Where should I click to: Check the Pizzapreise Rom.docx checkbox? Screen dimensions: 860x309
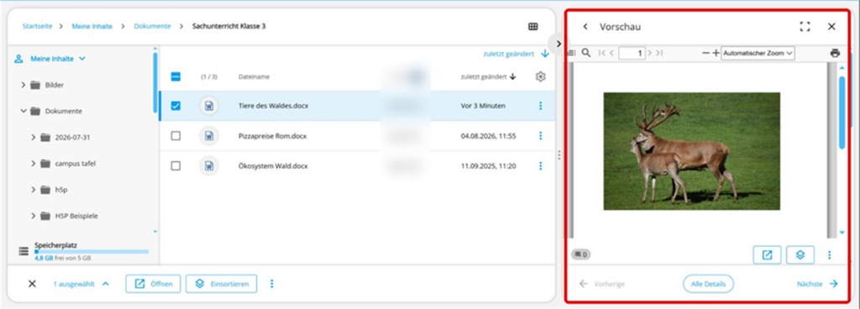[176, 136]
